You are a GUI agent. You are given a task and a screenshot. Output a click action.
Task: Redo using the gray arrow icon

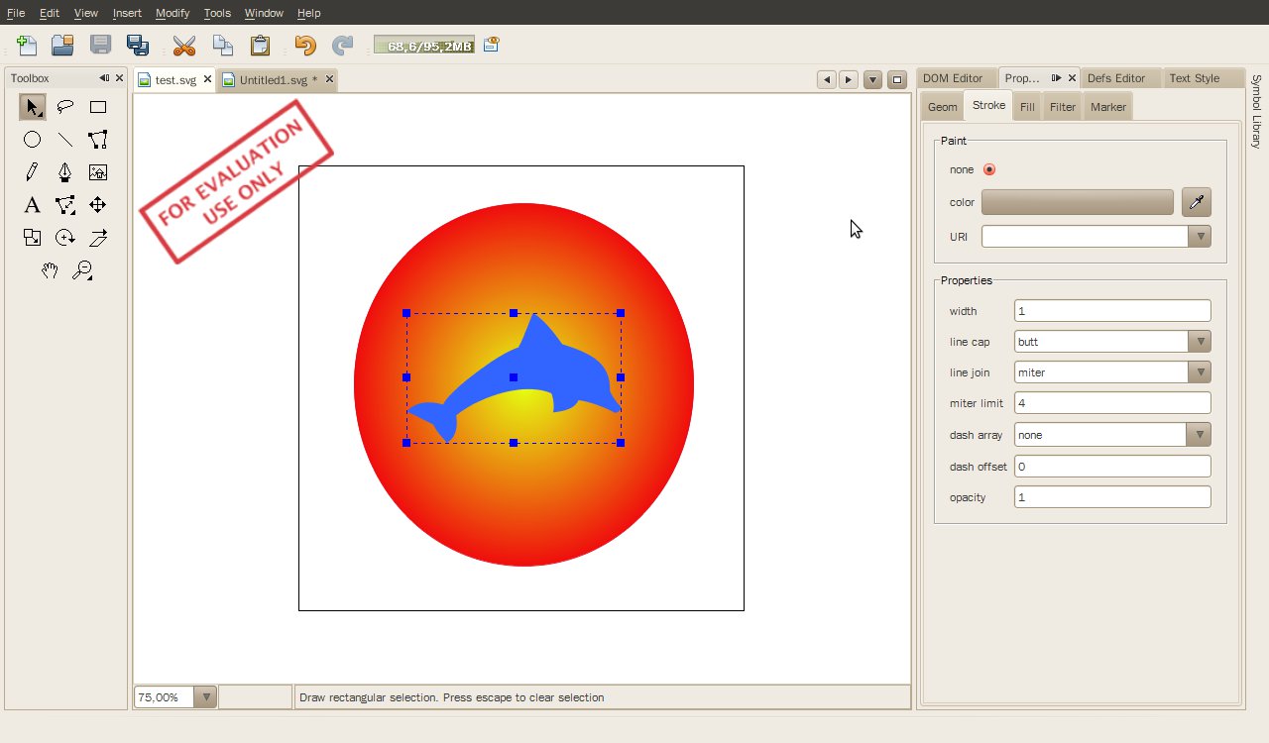pos(342,46)
